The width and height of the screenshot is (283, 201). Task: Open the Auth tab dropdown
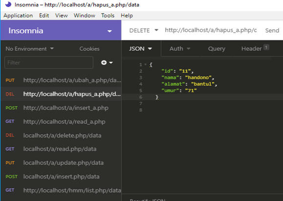point(180,49)
